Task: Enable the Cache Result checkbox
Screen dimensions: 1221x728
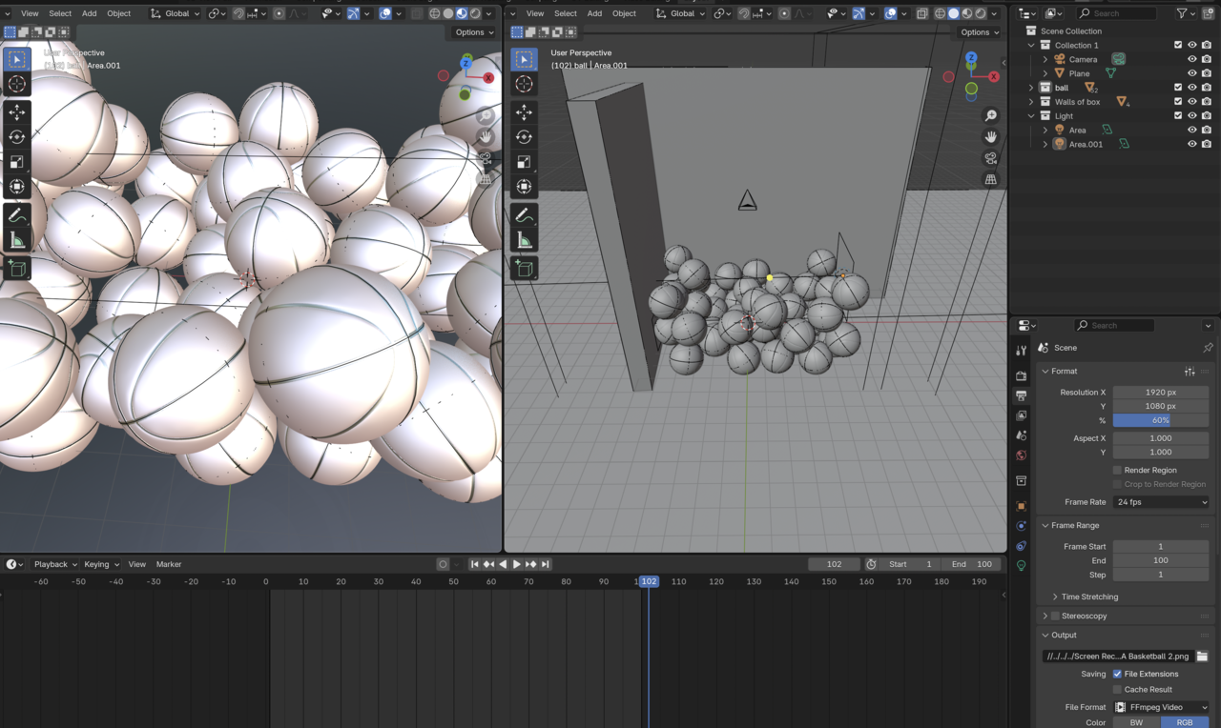Action: (x=1117, y=689)
